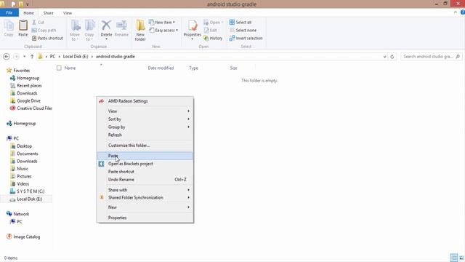The width and height of the screenshot is (465, 262).
Task: Go back with the Back arrow
Action: tap(7, 57)
